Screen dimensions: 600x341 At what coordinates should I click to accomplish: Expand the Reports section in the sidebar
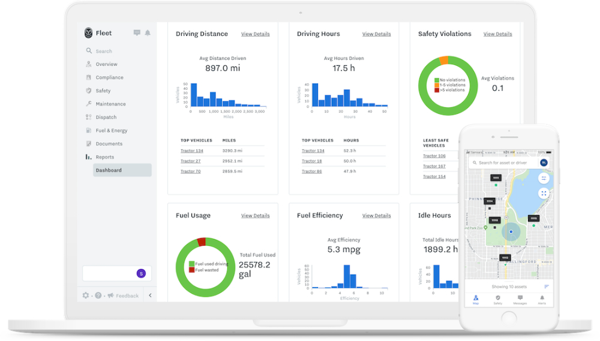tap(104, 157)
